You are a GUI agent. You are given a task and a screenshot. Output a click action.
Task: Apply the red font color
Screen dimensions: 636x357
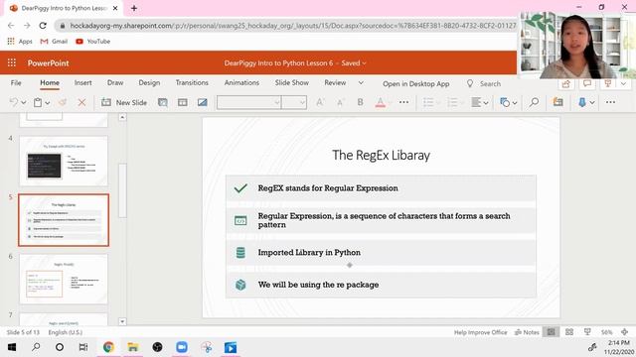[x=380, y=102]
